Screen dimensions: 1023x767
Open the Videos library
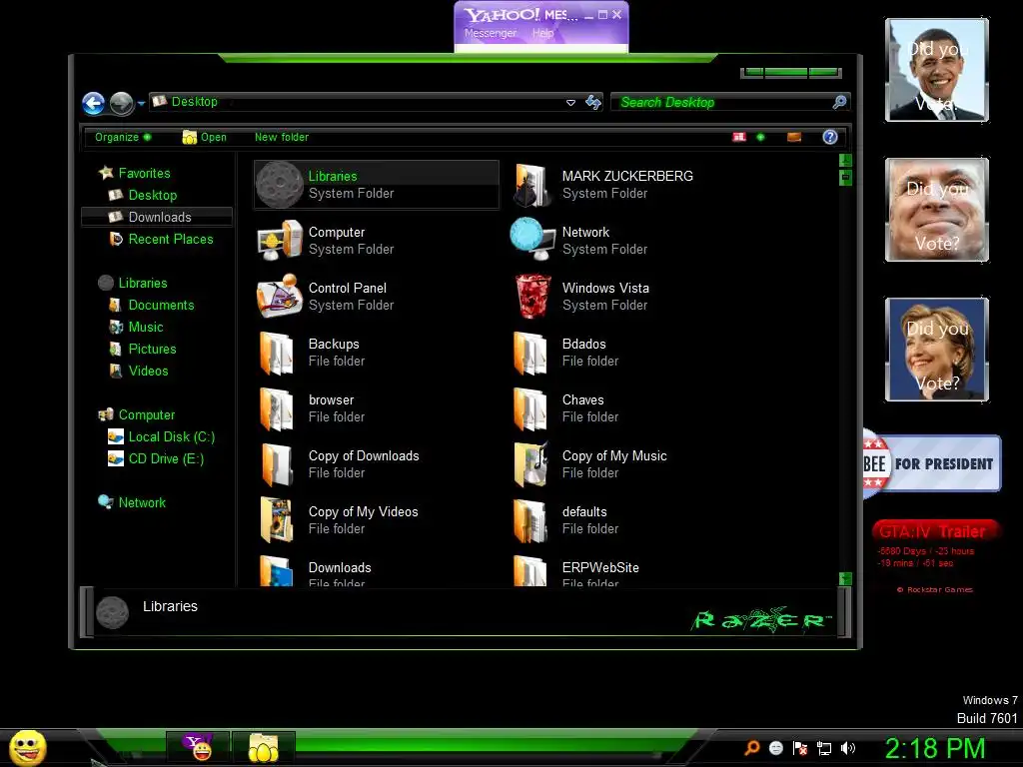(139, 372)
